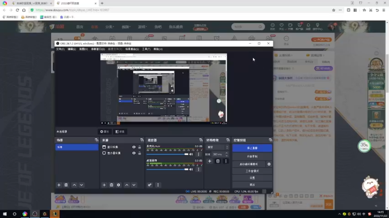Image resolution: width=389 pixels, height=218 pixels.
Task: Toggle Studio Mode (工作室模式)
Action: click(252, 171)
